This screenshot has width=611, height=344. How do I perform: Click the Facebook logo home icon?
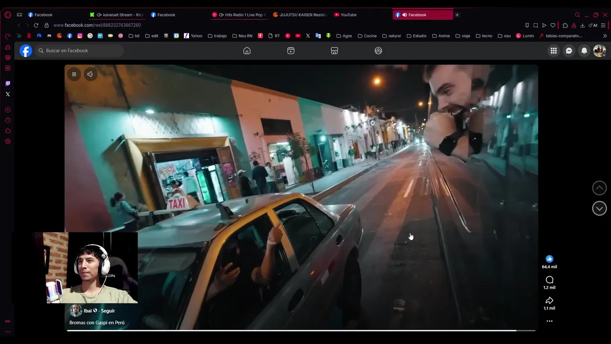point(26,51)
